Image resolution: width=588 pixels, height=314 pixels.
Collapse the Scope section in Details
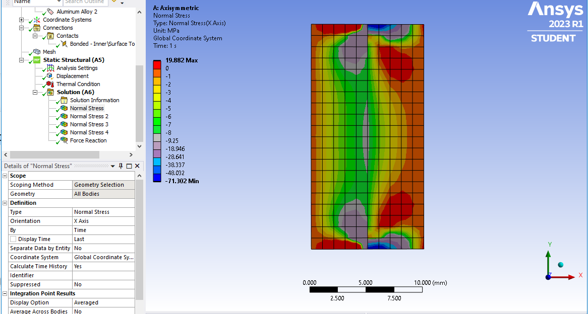click(x=5, y=176)
